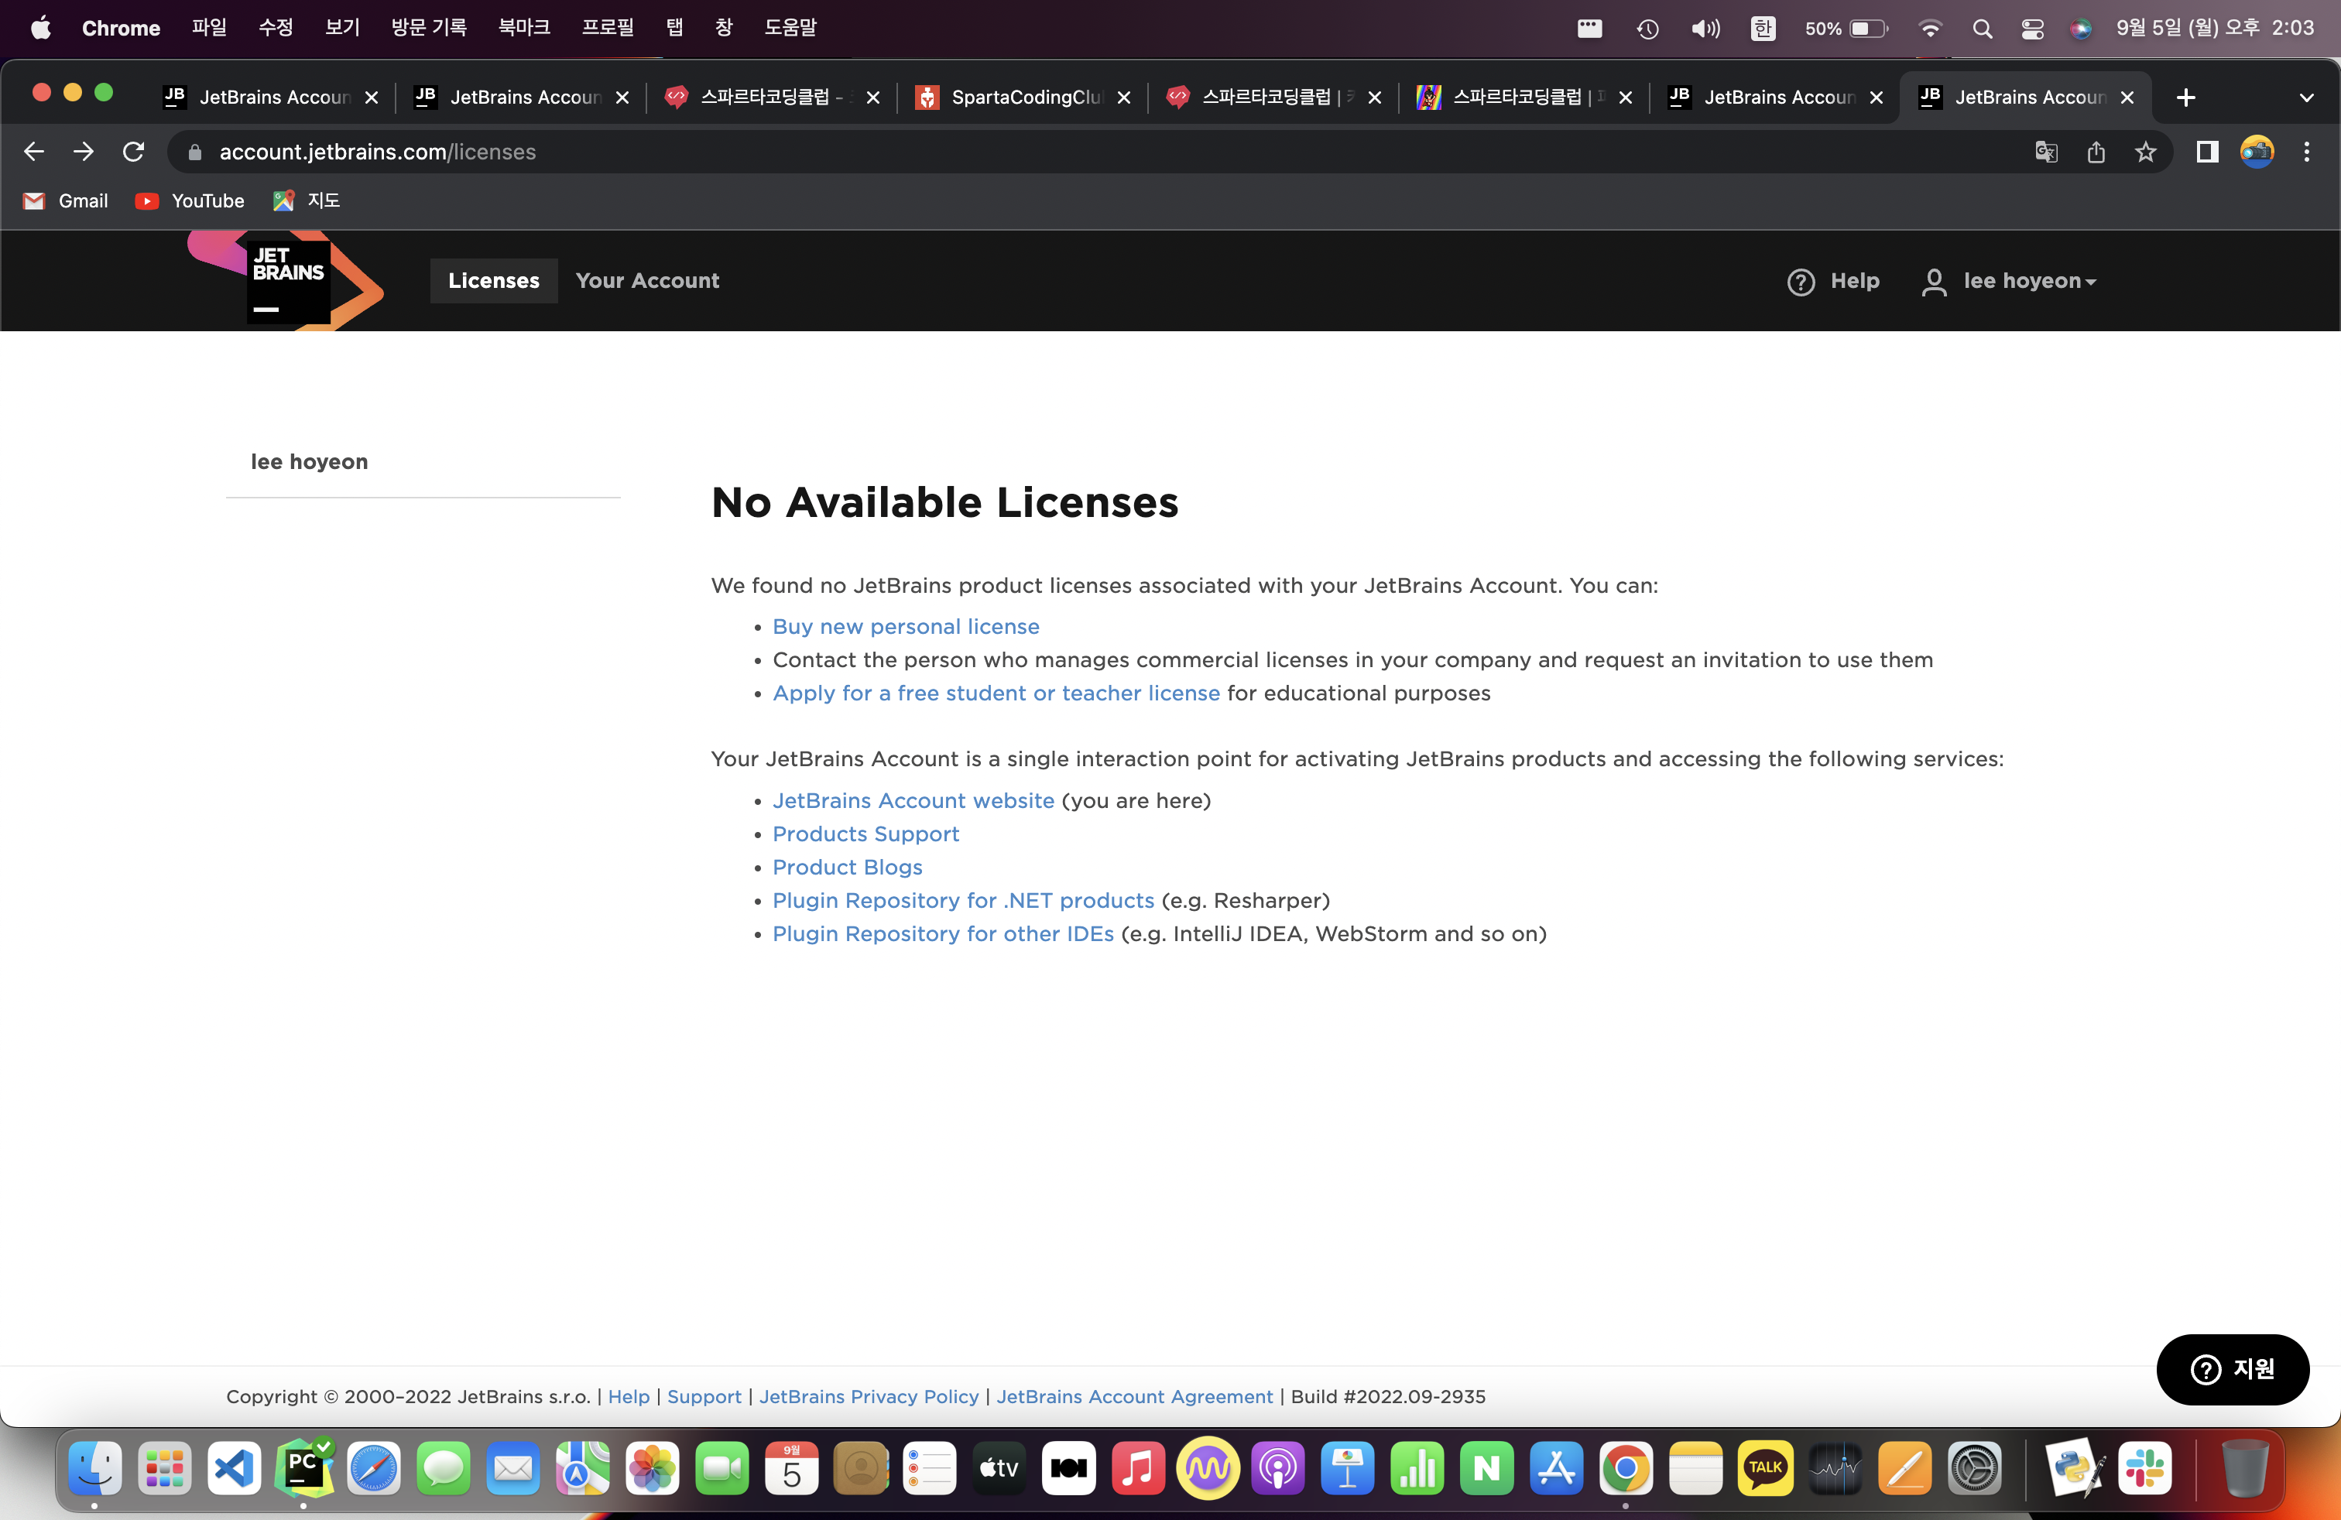Toggle the Korean input source indicator
The image size is (2341, 1520).
pyautogui.click(x=1763, y=29)
